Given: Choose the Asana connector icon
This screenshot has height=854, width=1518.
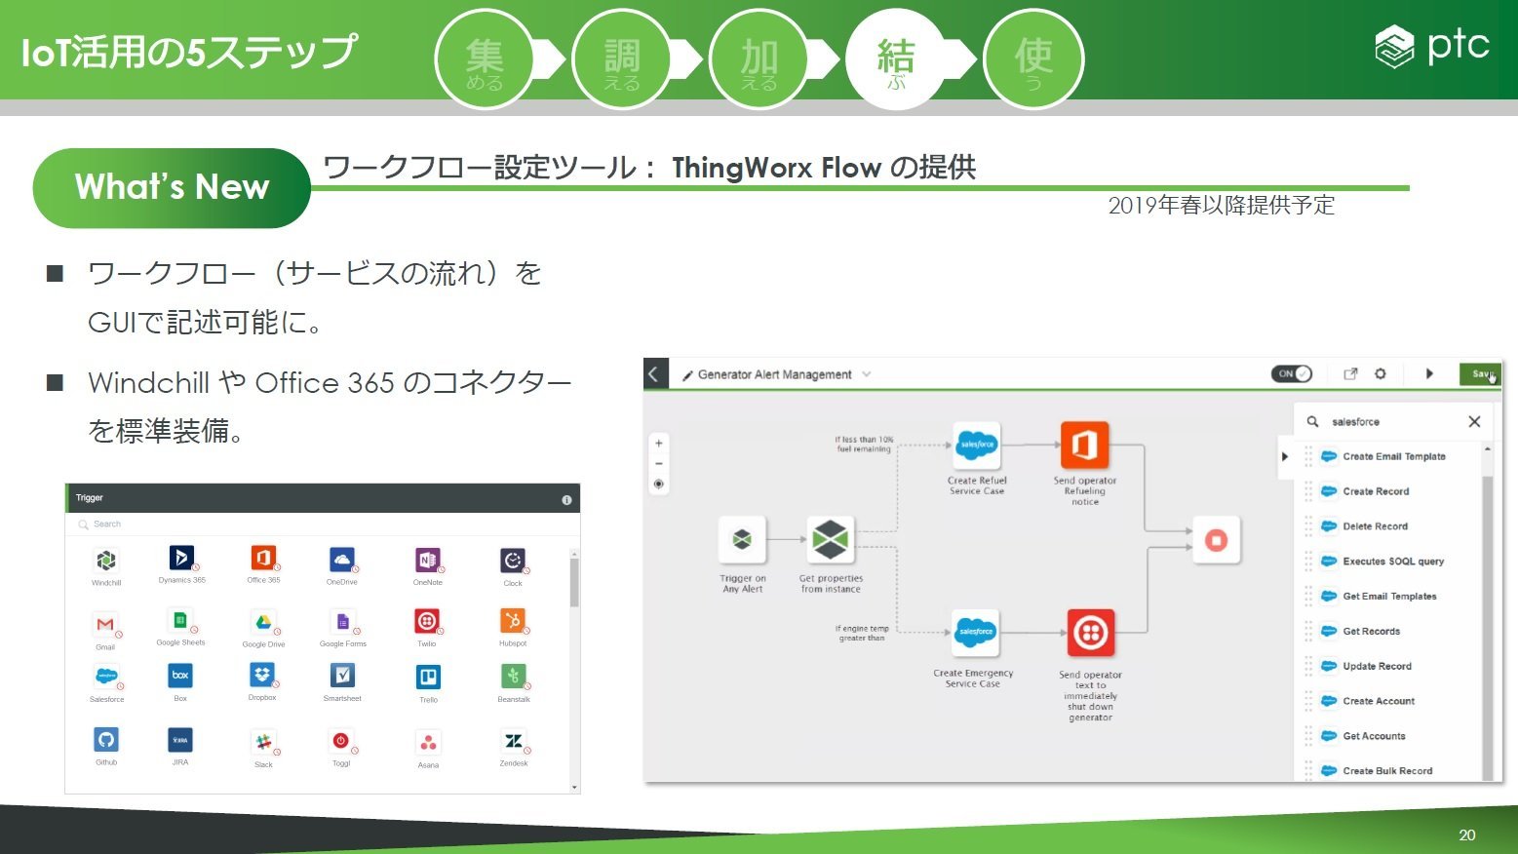Looking at the screenshot, I should pyautogui.click(x=428, y=743).
